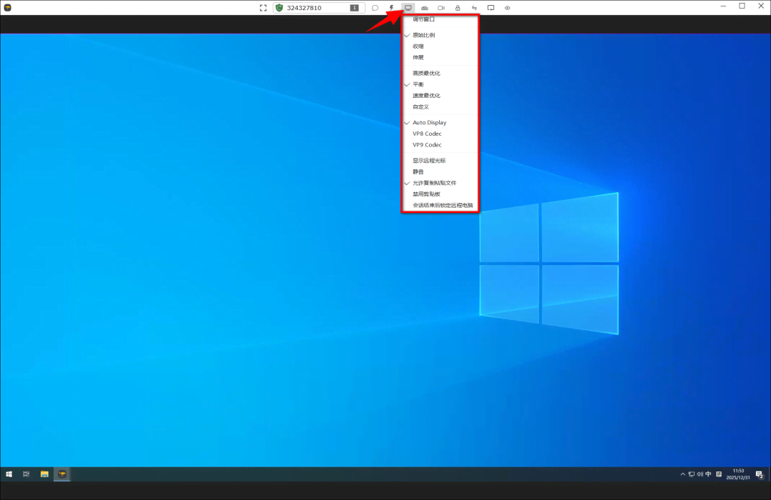Open Task View on the remote taskbar

coord(26,474)
